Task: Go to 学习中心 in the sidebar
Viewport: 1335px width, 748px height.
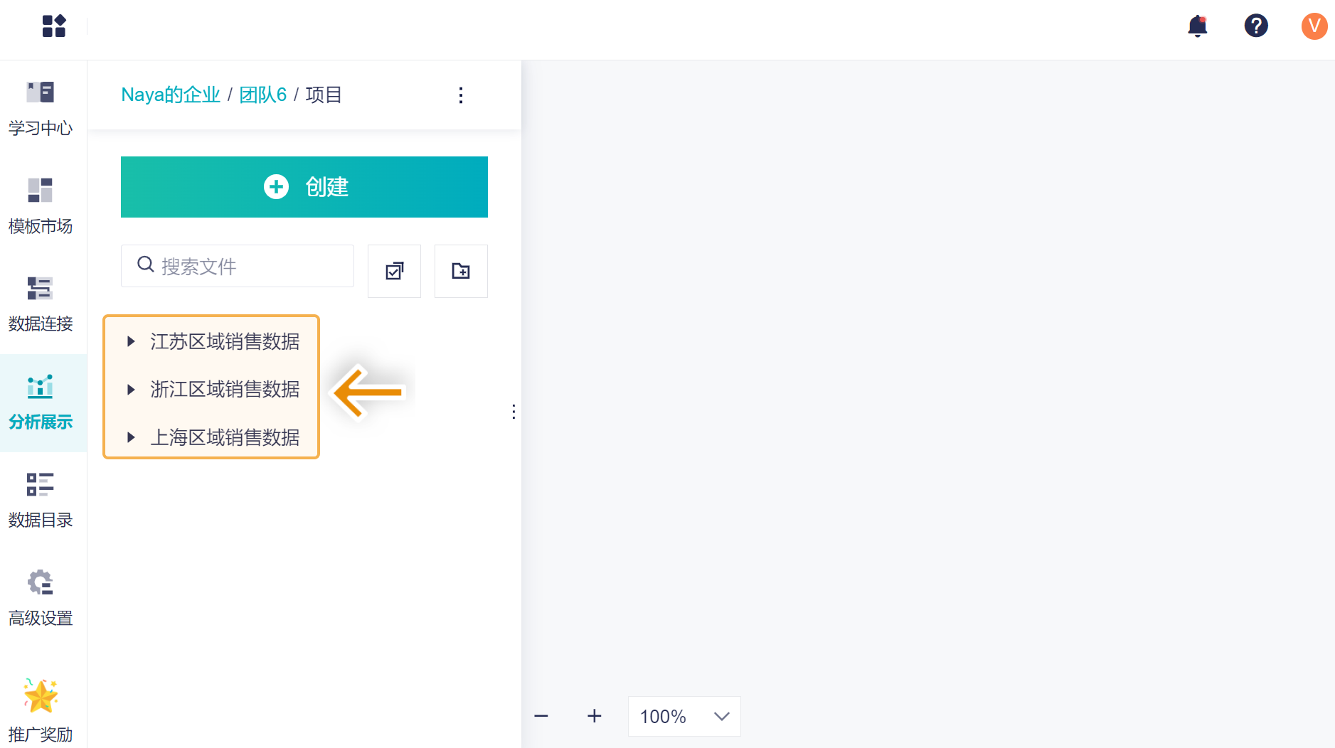Action: [x=41, y=108]
